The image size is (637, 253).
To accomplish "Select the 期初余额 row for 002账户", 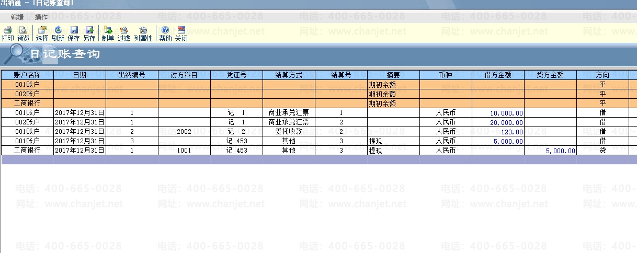I will point(318,94).
